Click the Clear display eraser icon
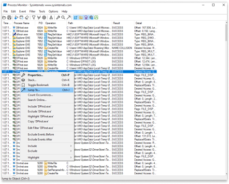This screenshot has width=229, height=184. [27, 17]
